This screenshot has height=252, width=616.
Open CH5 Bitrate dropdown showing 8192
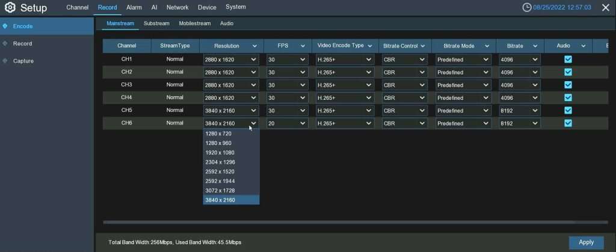(519, 111)
